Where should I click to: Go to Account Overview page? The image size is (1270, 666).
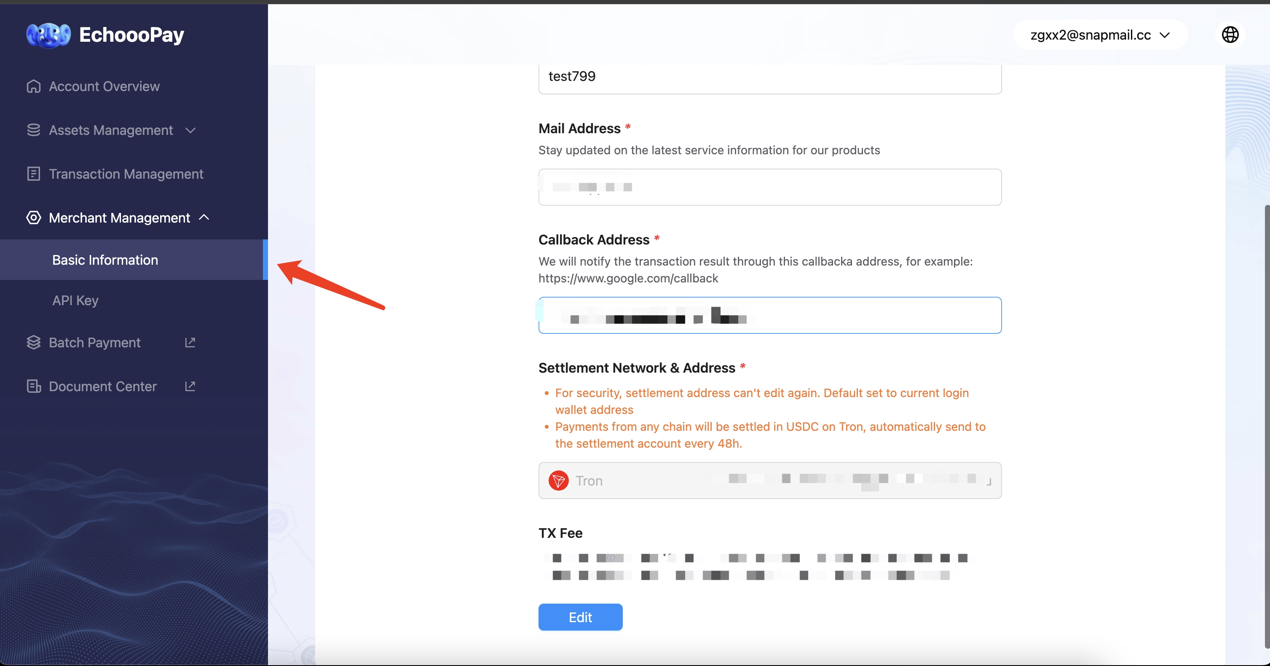click(104, 86)
